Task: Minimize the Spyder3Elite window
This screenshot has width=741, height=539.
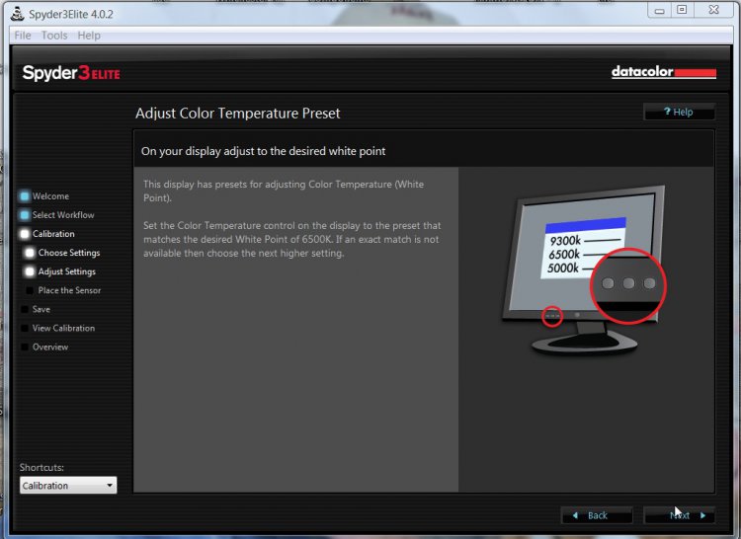Action: 660,11
